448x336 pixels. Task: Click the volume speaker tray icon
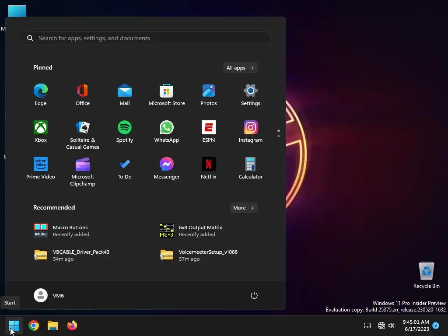392,325
